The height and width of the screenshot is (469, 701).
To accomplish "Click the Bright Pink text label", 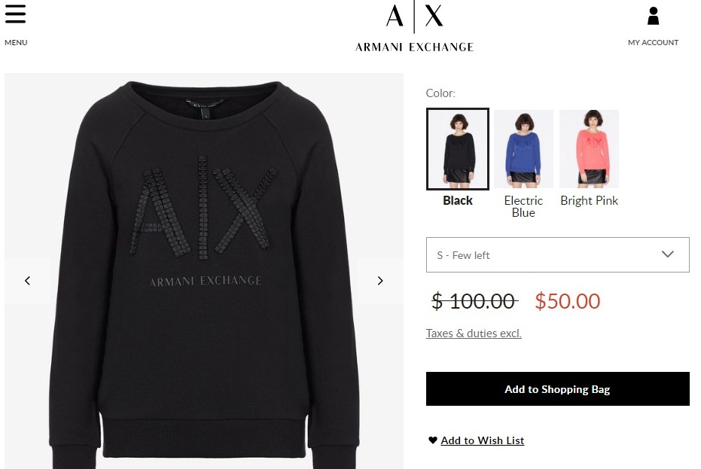I will [x=590, y=201].
